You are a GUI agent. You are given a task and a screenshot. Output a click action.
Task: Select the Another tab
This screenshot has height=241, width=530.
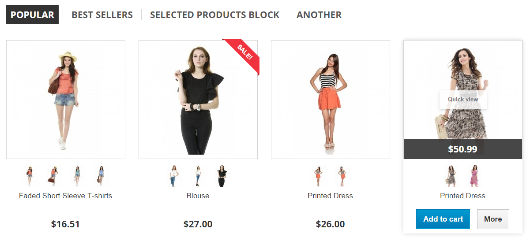coord(319,15)
